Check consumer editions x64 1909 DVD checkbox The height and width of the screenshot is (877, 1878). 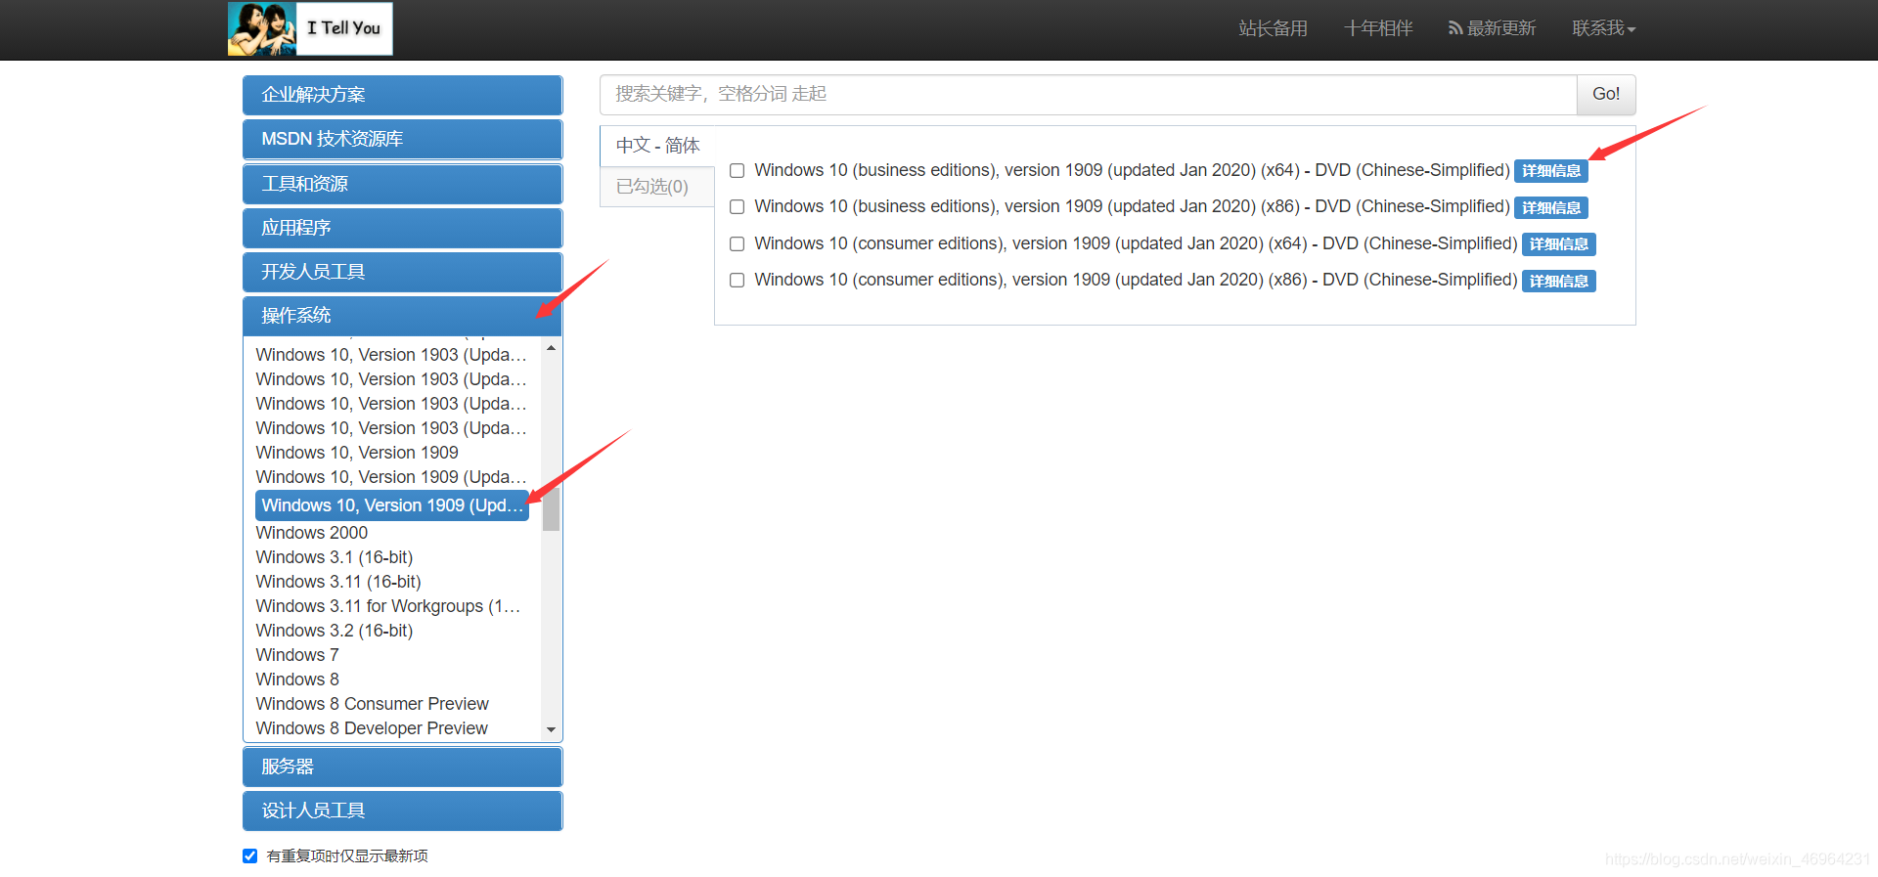tap(738, 244)
